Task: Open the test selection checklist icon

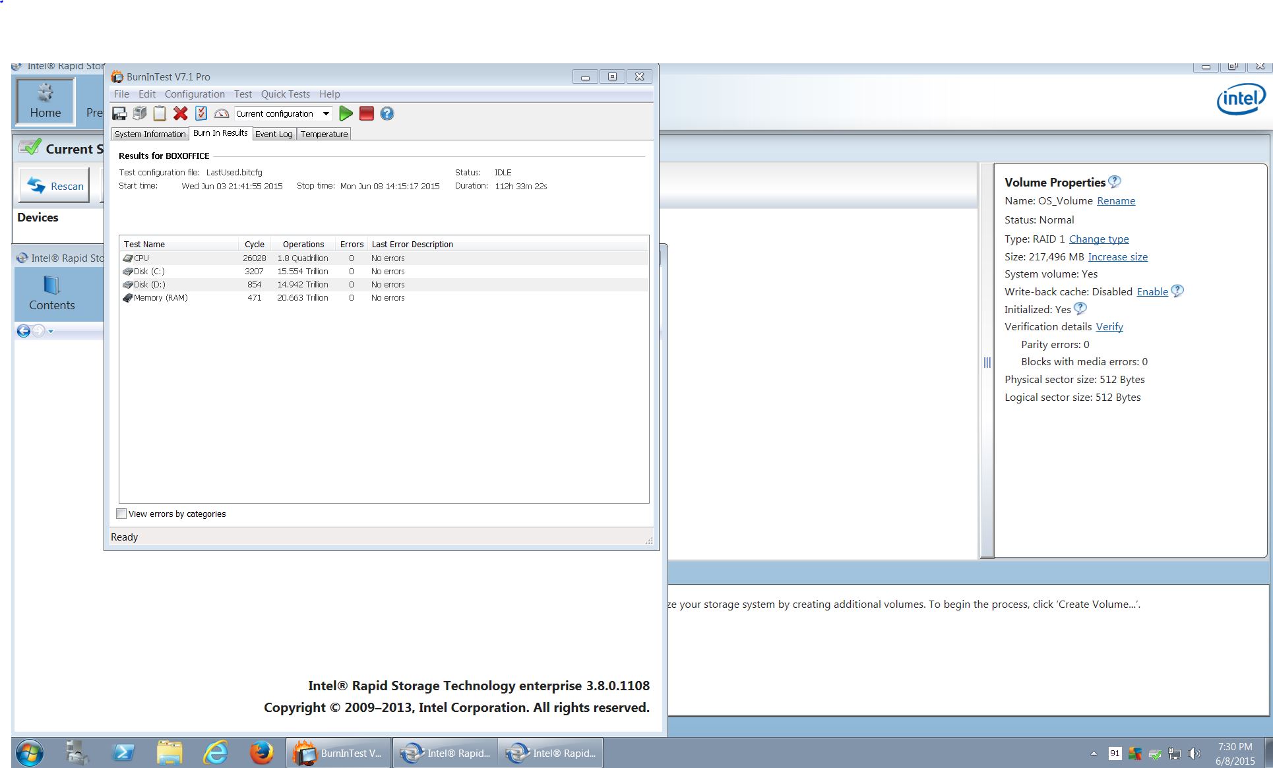Action: 201,113
